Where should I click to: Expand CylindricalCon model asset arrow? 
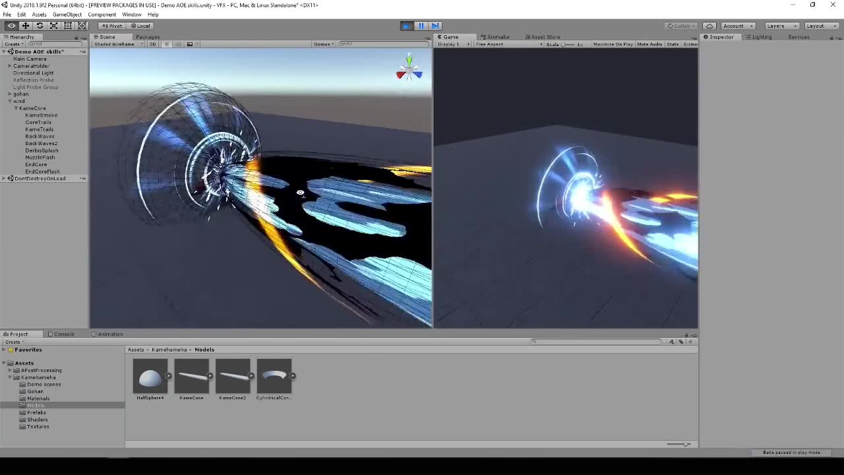click(293, 376)
